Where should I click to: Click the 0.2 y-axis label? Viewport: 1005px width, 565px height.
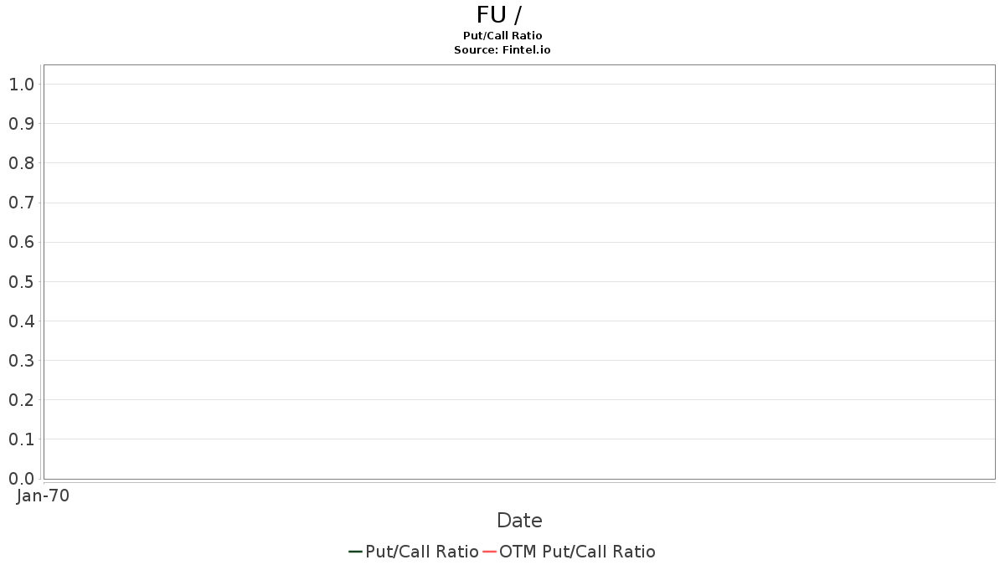pos(22,399)
